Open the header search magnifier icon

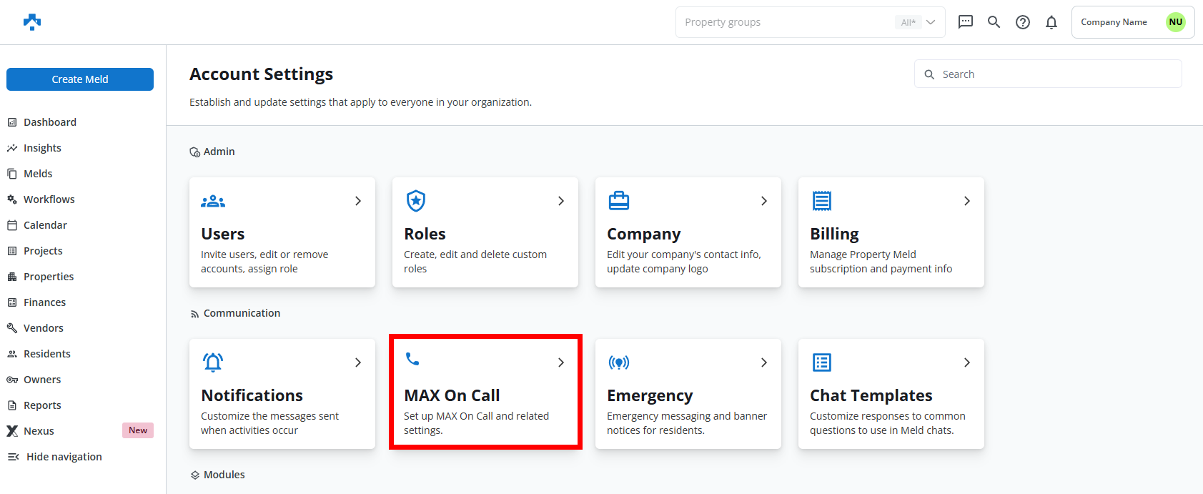click(x=994, y=22)
